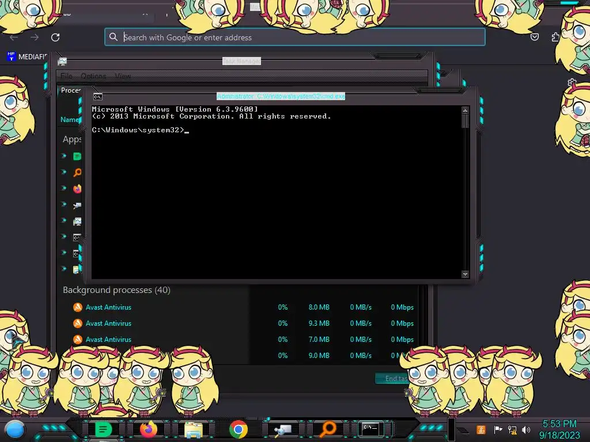
Task: Click the cmd scrollbar up arrow
Action: tap(466, 110)
